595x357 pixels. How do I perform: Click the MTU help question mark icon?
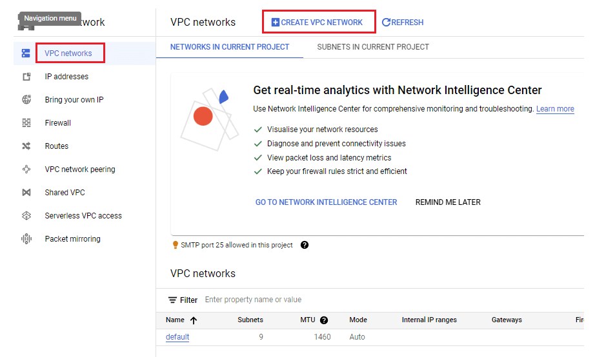tap(324, 320)
